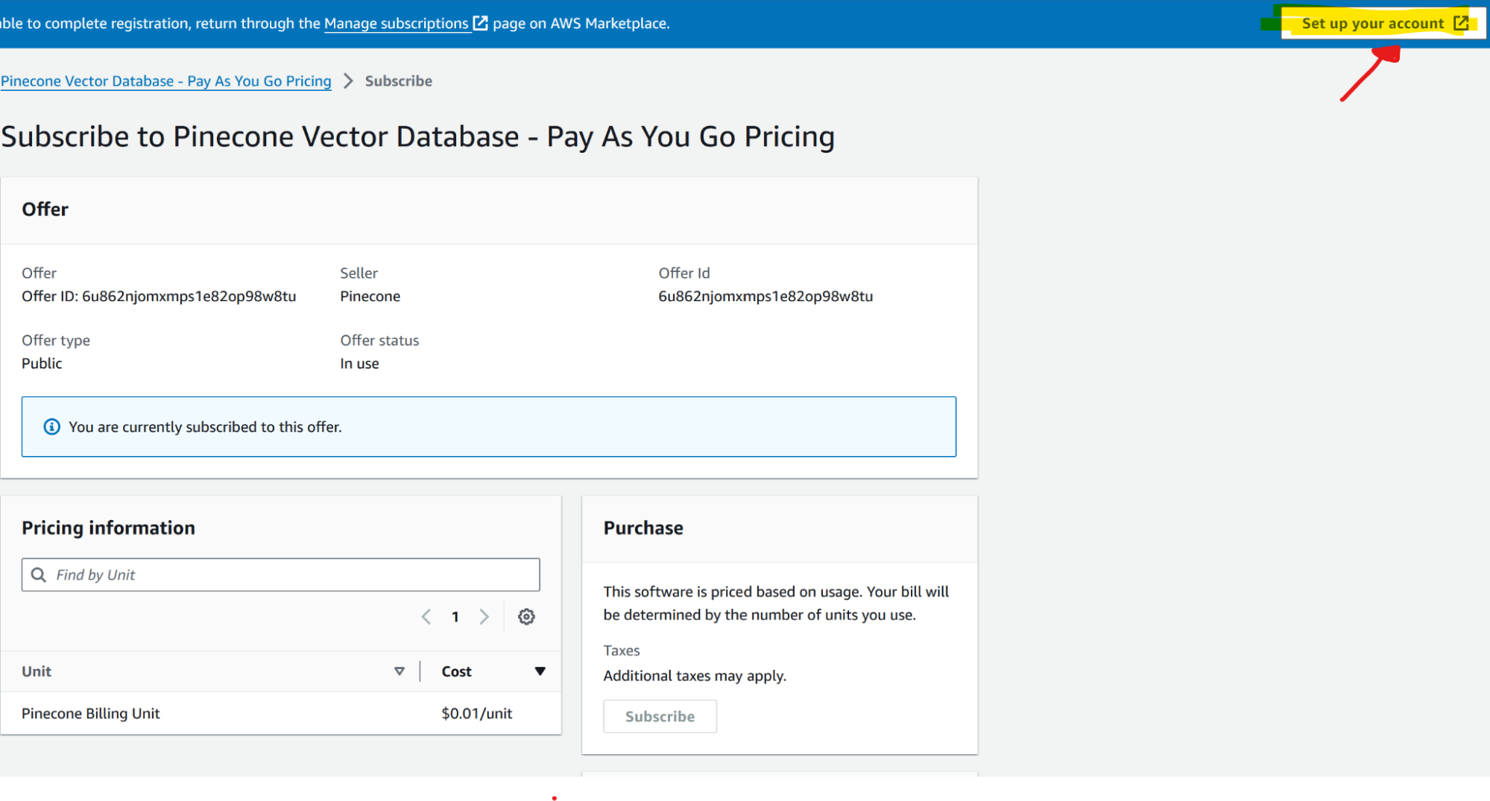Open pricing table preferences via the gear icon

[x=526, y=617]
